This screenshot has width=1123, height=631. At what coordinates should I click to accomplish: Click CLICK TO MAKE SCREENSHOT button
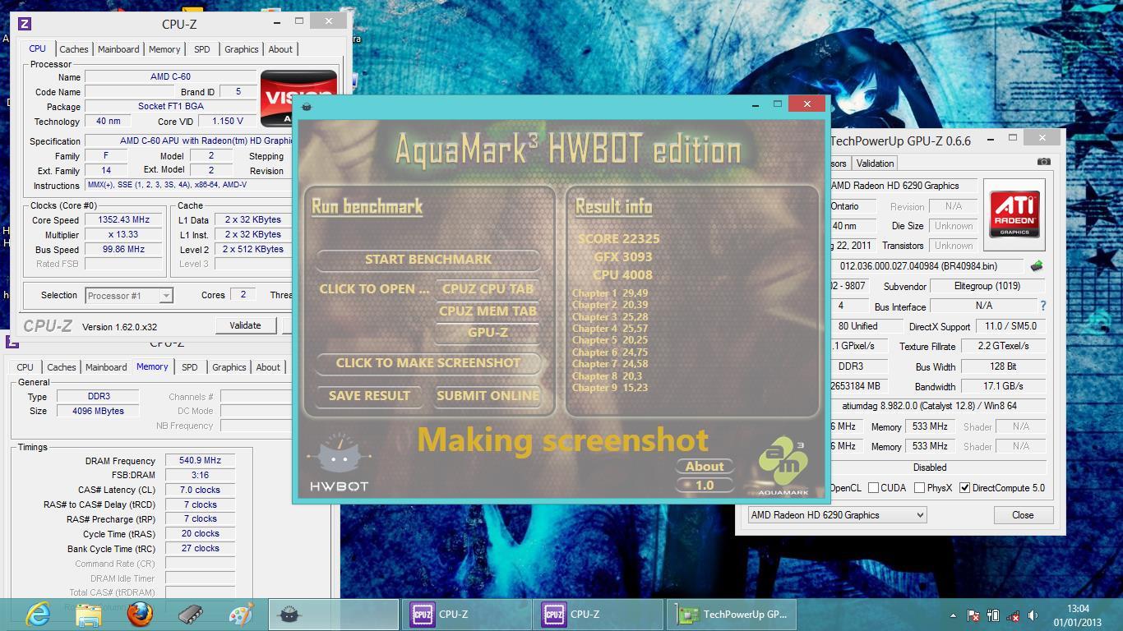427,363
